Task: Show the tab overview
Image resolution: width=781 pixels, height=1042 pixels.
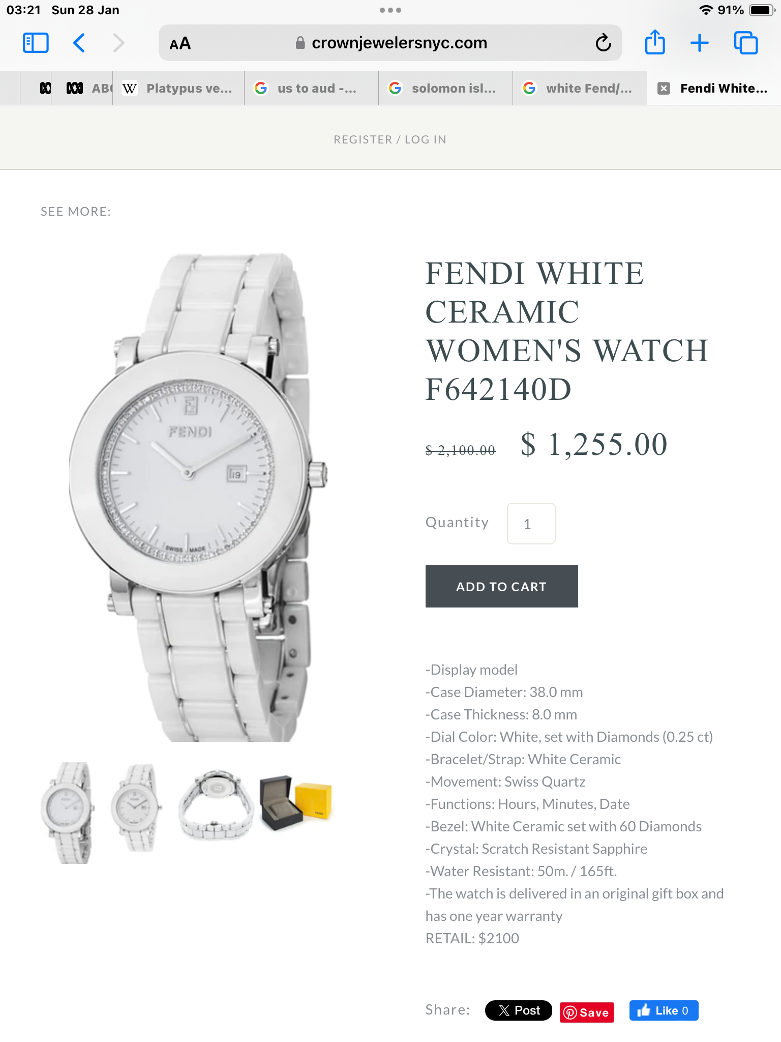Action: coord(745,43)
